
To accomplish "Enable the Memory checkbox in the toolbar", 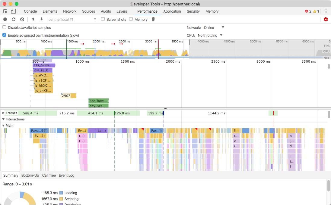I will point(131,19).
